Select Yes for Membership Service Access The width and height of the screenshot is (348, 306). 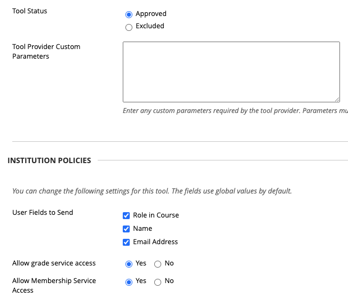click(x=129, y=281)
